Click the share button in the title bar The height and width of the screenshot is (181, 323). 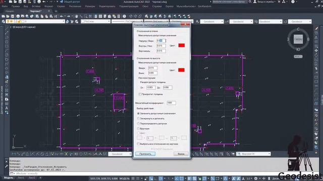tap(70, 2)
